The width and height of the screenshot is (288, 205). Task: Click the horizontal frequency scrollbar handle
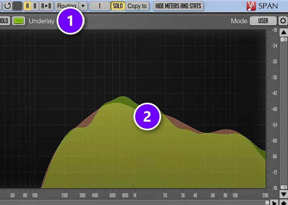[x=267, y=203]
